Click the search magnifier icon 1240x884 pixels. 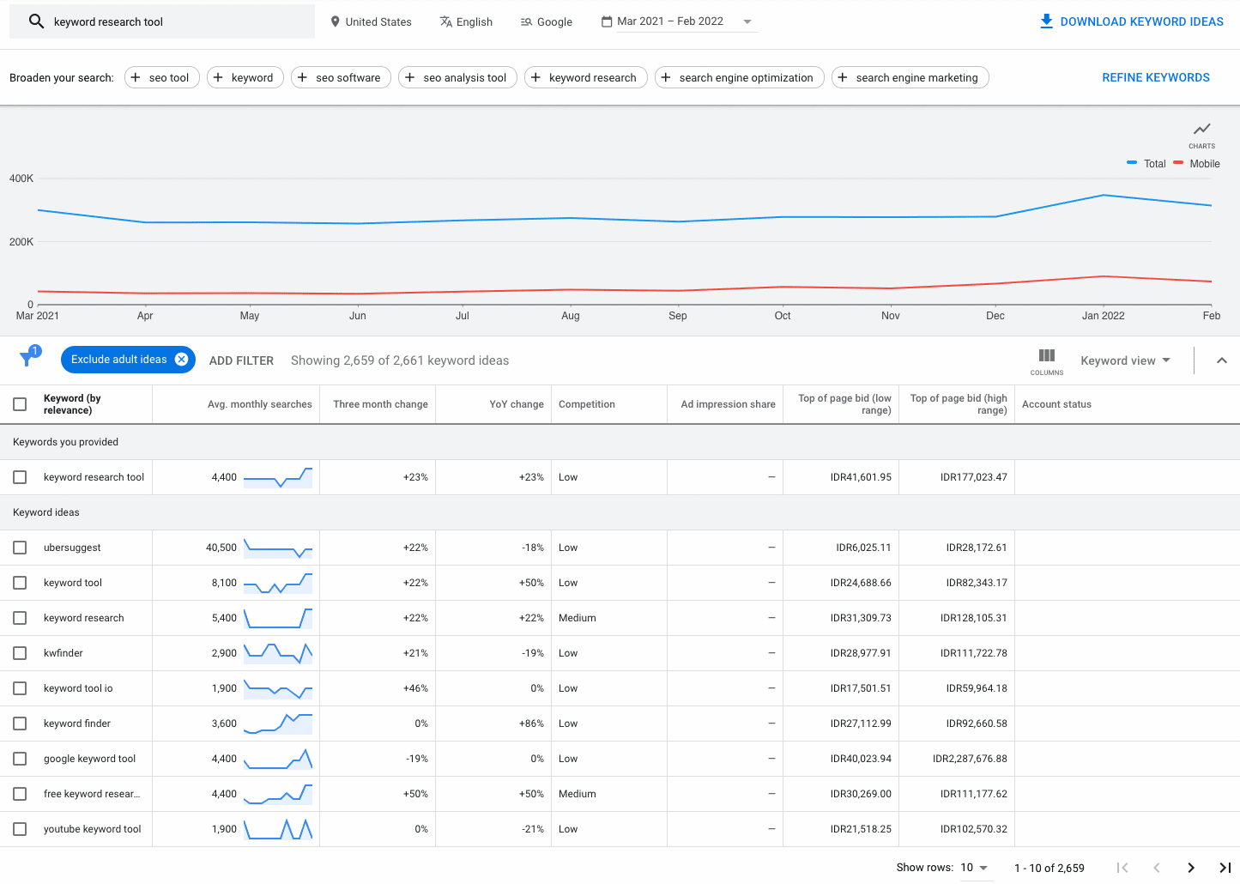tap(36, 21)
